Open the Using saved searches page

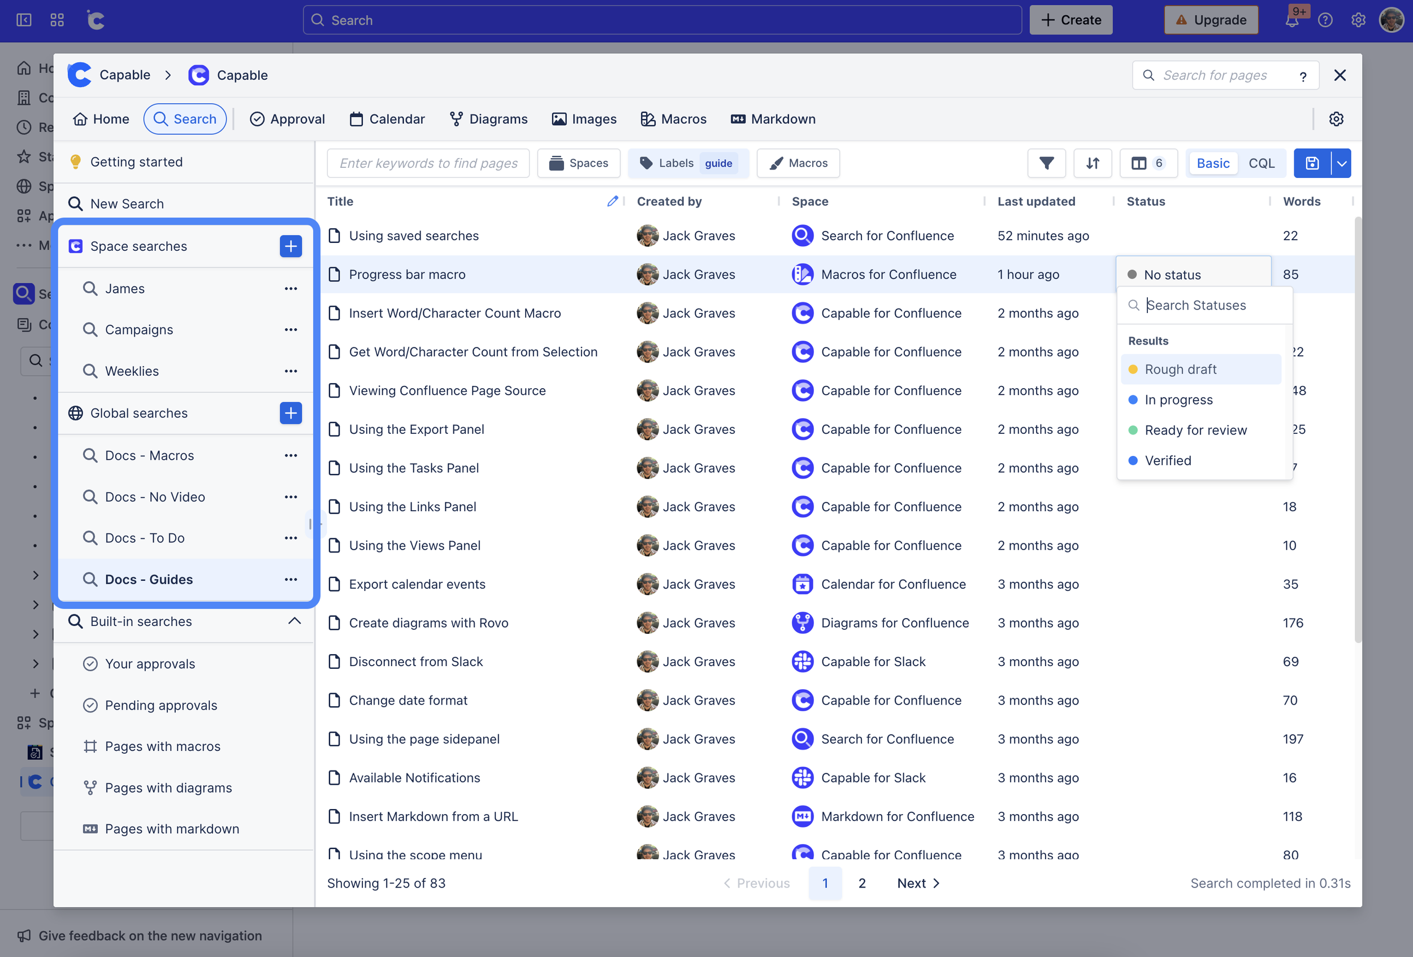[x=413, y=236]
